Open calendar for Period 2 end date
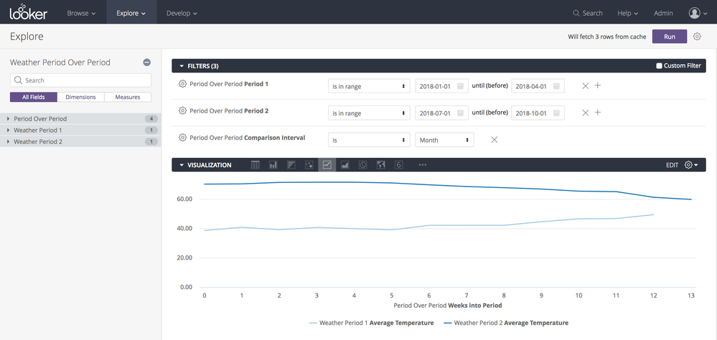The image size is (717, 340). click(x=556, y=113)
